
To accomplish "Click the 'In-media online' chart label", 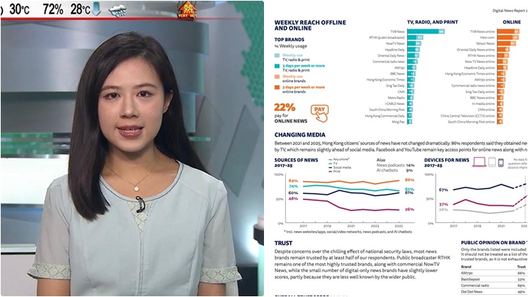I will click(x=483, y=103).
